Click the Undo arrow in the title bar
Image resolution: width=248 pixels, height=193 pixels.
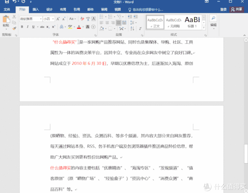(x=14, y=2)
